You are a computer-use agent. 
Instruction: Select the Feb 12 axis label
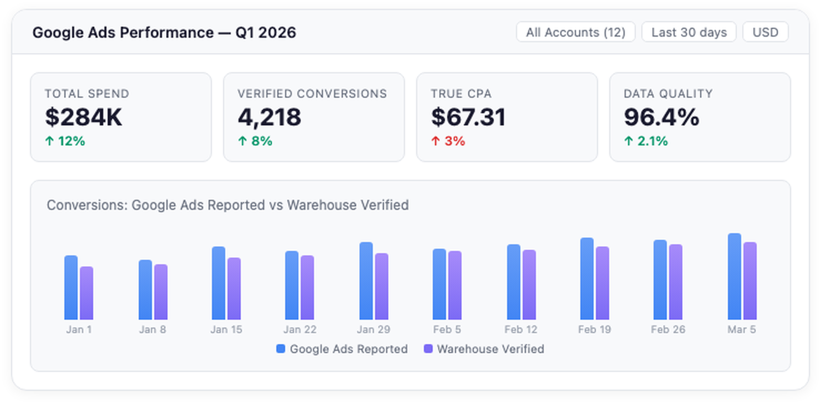(520, 329)
